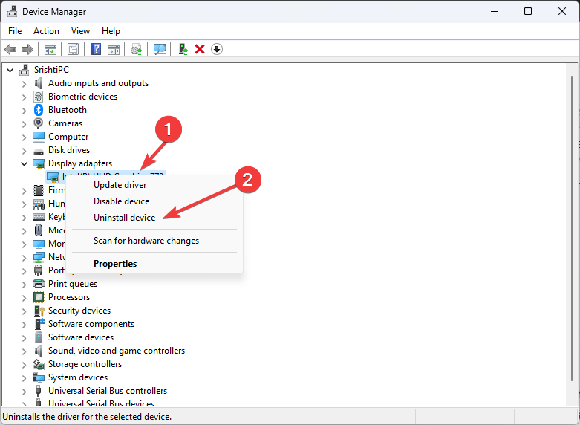Viewport: 580px width, 425px height.
Task: Select Sound, video and game controllers label
Action: click(x=117, y=351)
